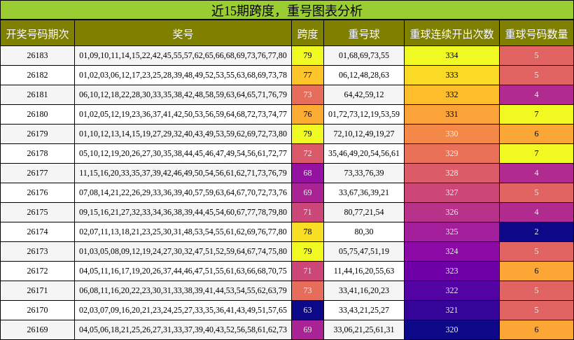Click the dark blue span value 63
The height and width of the screenshot is (340, 574).
point(307,310)
